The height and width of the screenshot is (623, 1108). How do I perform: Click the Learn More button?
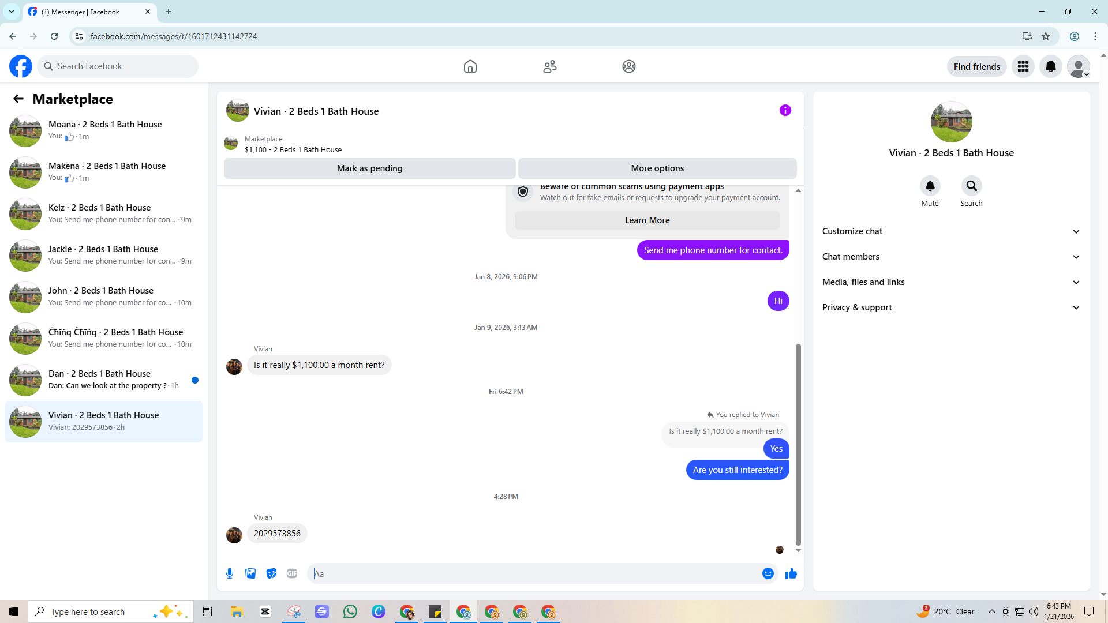[x=647, y=220]
